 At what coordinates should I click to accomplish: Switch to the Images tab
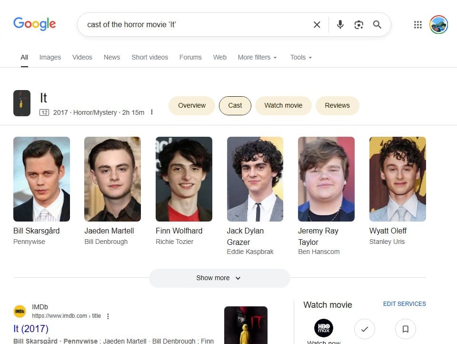pyautogui.click(x=50, y=57)
